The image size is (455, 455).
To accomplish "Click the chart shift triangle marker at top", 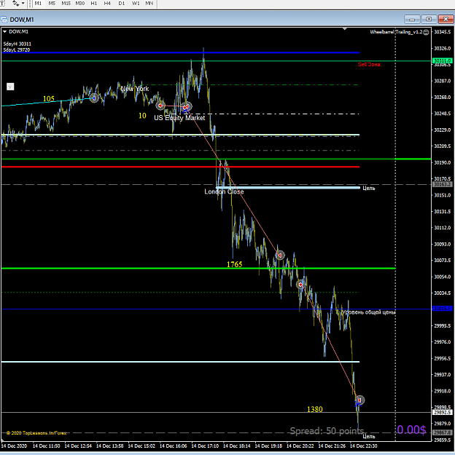I will pyautogui.click(x=344, y=28).
